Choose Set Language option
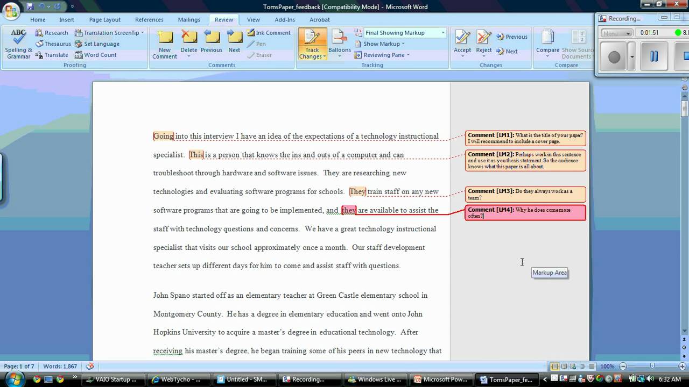Image resolution: width=689 pixels, height=387 pixels. tap(97, 44)
